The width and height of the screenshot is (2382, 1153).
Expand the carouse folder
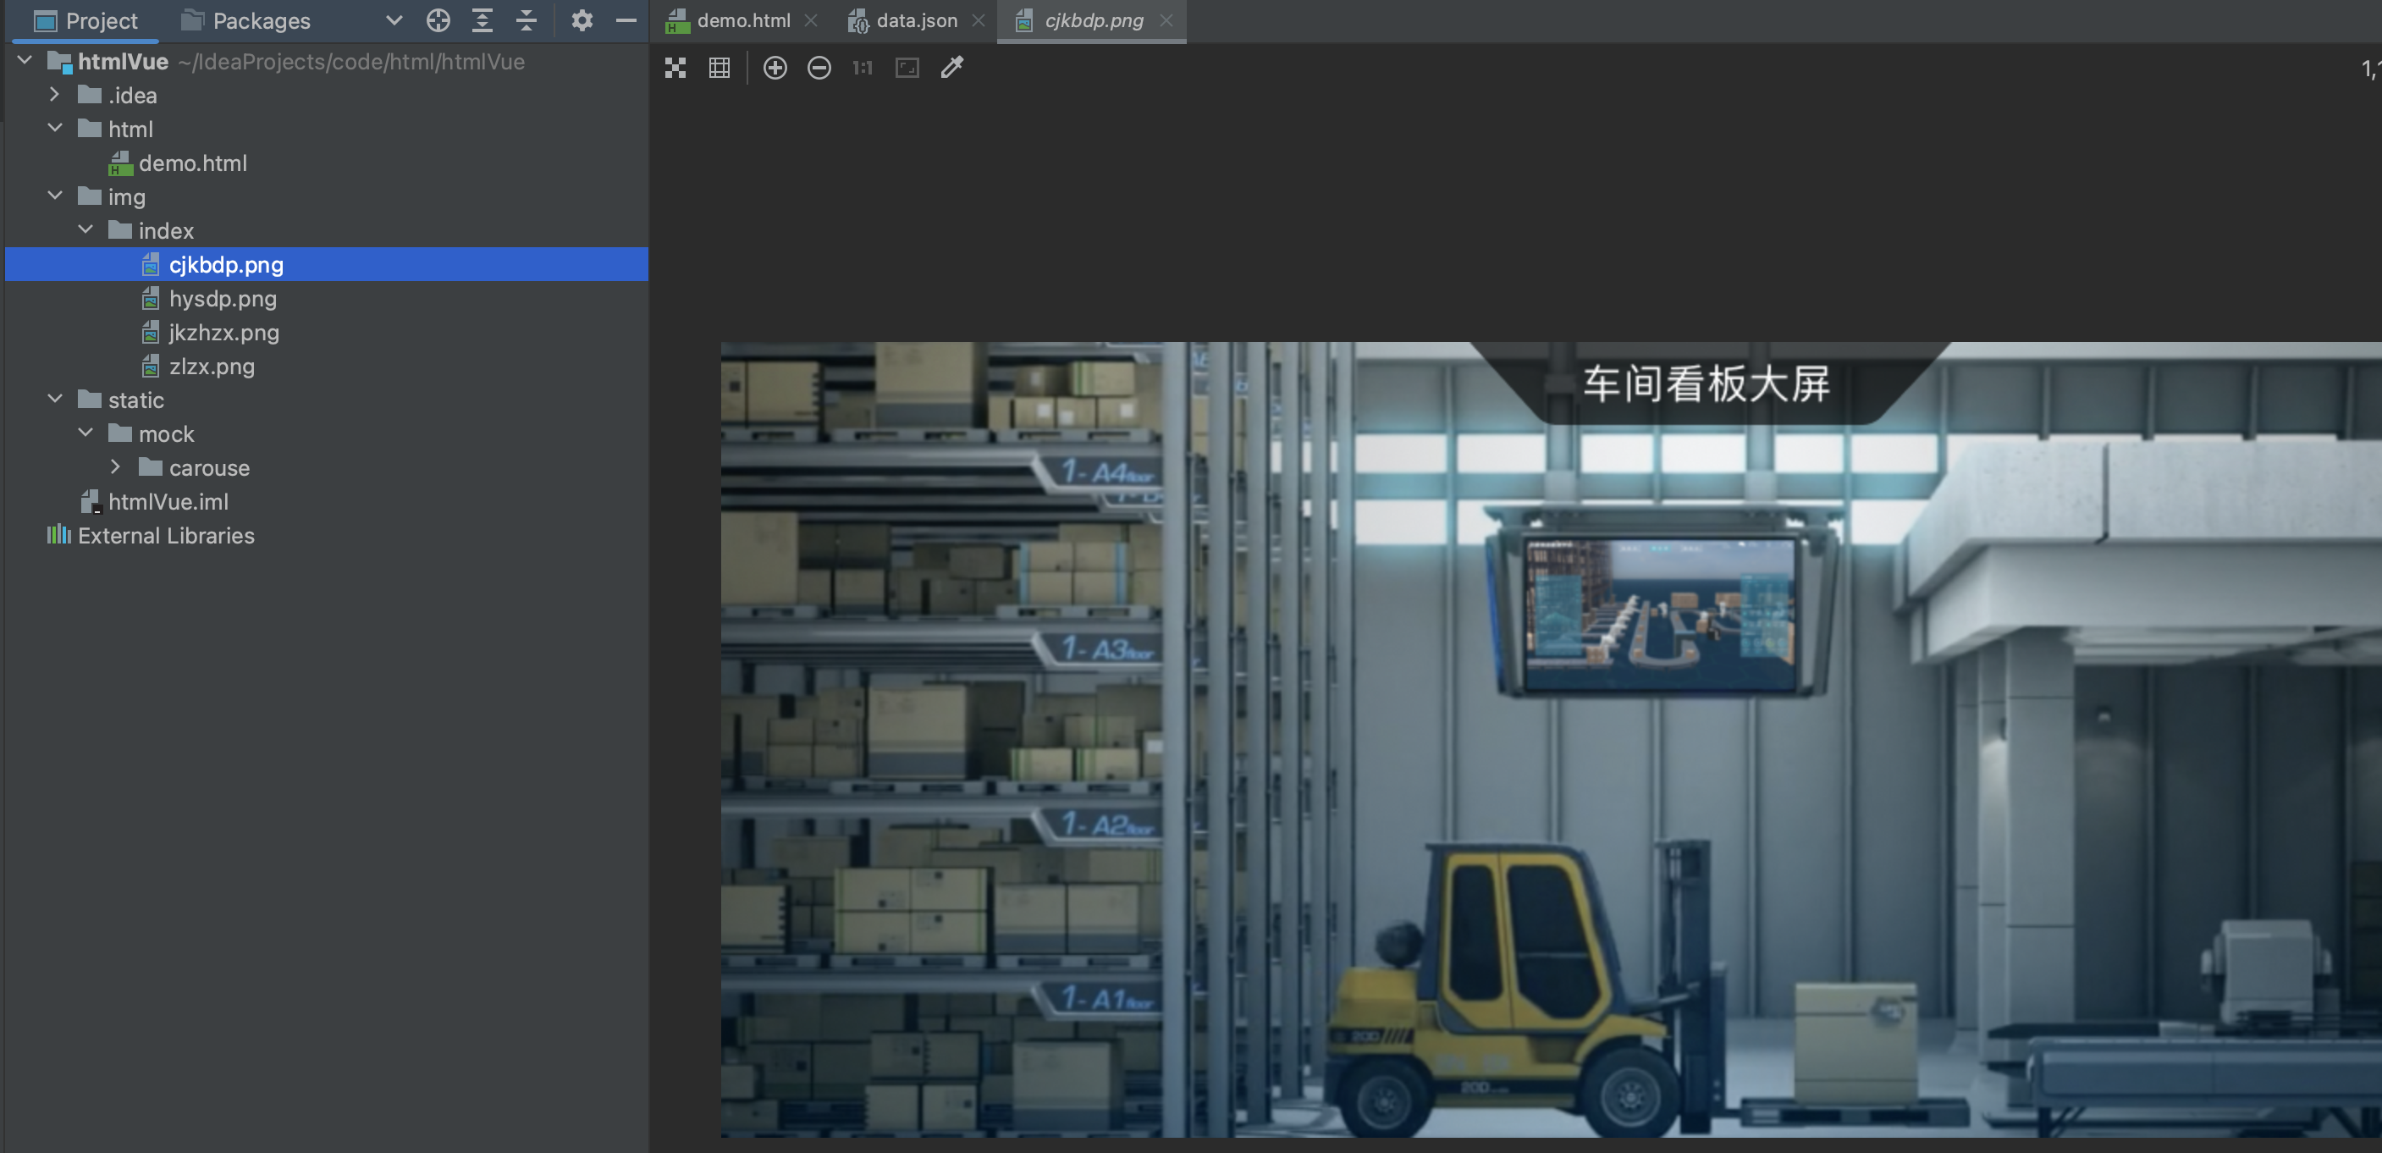(117, 467)
